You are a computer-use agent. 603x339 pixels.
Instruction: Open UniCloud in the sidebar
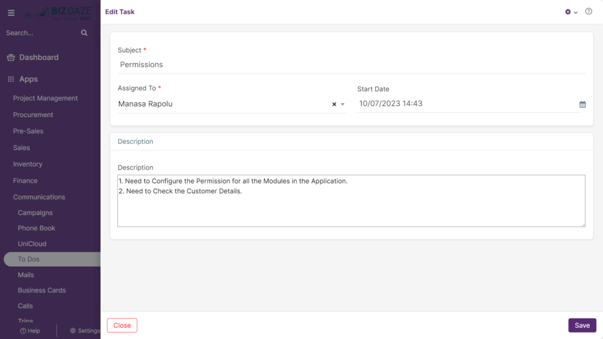[x=32, y=244]
